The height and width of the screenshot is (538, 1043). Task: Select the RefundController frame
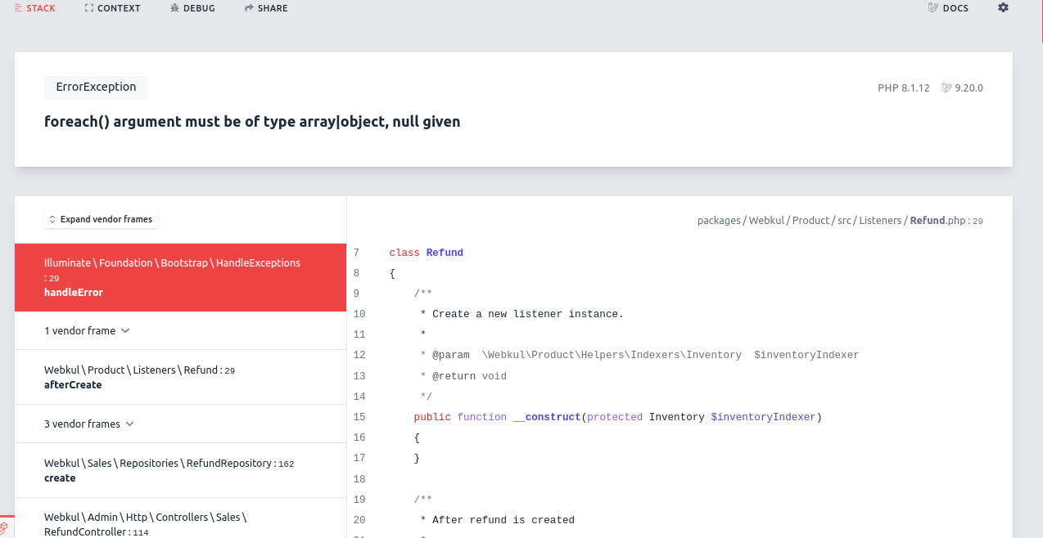coord(180,518)
